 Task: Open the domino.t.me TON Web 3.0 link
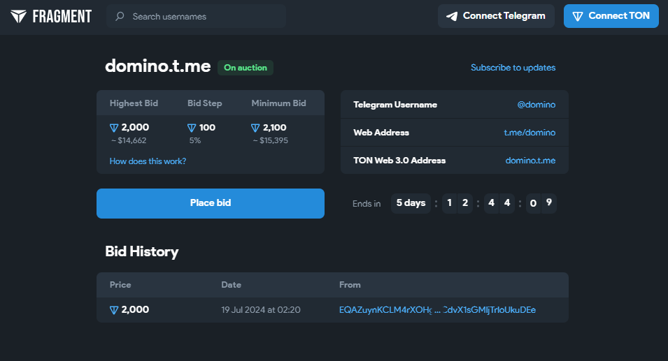pyautogui.click(x=530, y=161)
